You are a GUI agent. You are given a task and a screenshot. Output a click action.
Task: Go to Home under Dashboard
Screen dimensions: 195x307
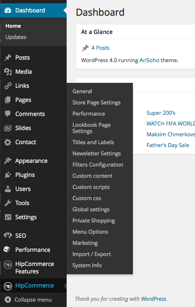pyautogui.click(x=13, y=26)
